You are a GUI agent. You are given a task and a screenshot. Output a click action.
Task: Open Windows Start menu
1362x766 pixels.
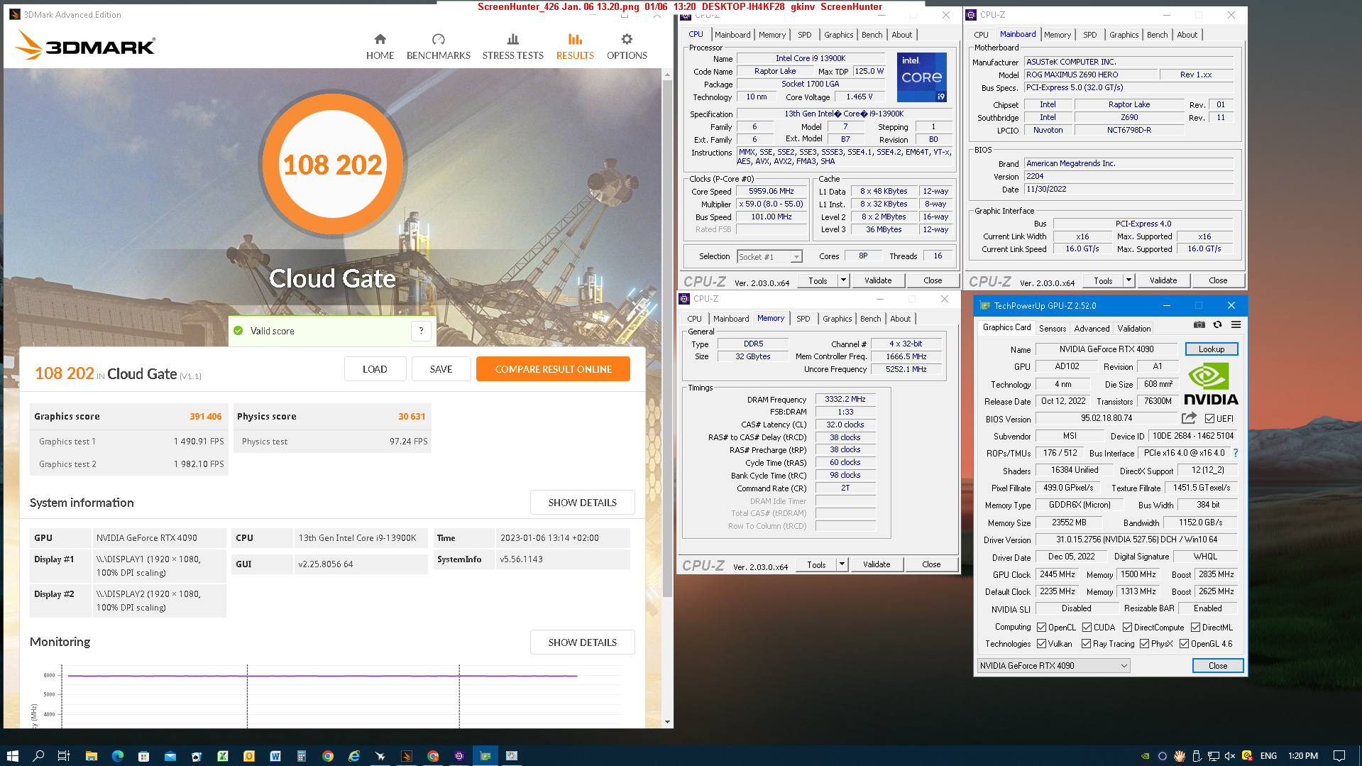[x=12, y=756]
